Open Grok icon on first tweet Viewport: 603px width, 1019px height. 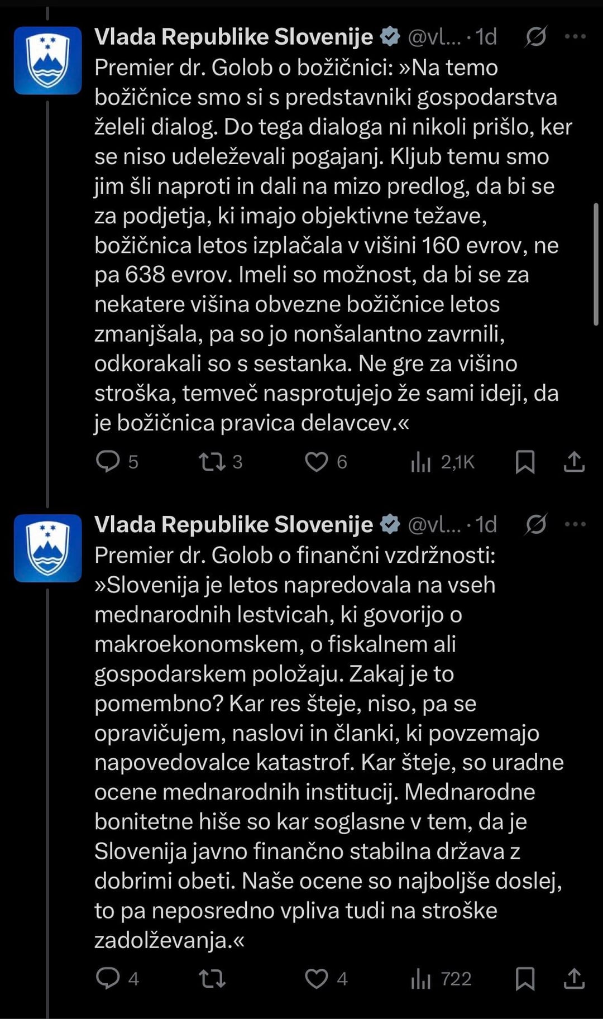point(536,37)
